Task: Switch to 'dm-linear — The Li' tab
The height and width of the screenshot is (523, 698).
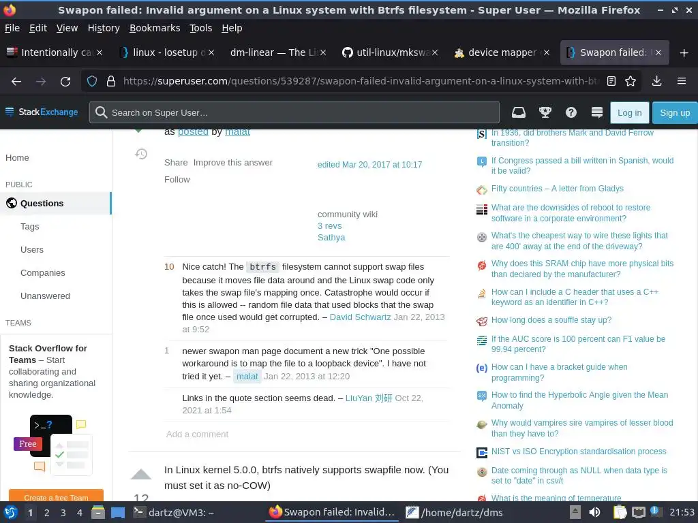Action: coord(274,52)
